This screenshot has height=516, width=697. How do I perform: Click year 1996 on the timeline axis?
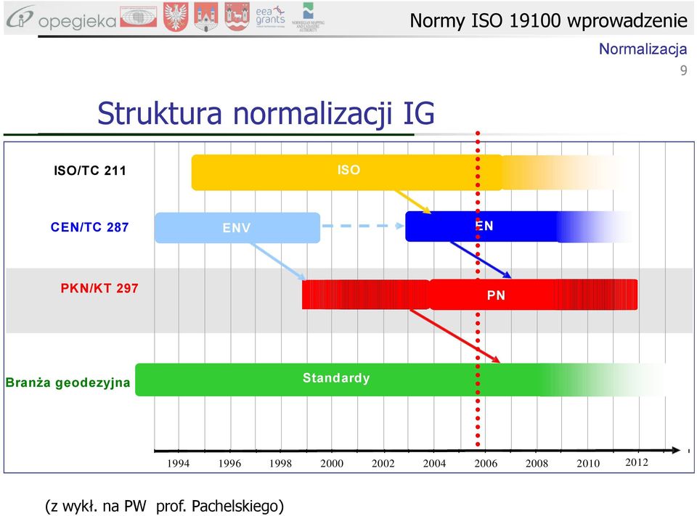click(x=230, y=463)
